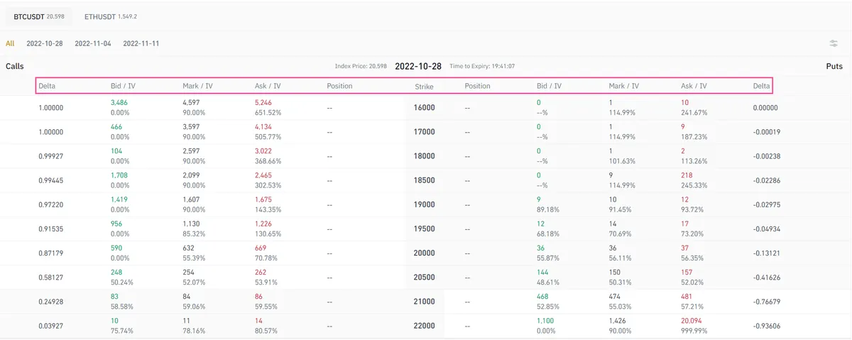Screen dimensions: 852x340
Task: Click call ask price 86
Action: click(x=259, y=296)
